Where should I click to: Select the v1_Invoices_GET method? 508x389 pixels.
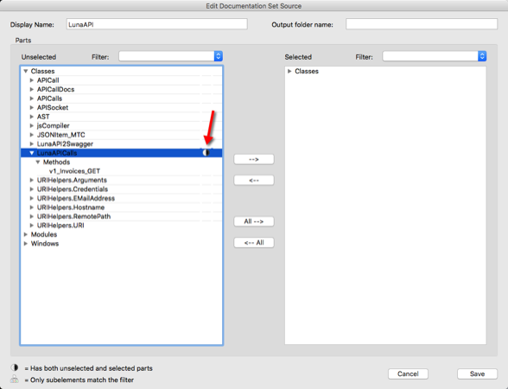click(x=74, y=171)
